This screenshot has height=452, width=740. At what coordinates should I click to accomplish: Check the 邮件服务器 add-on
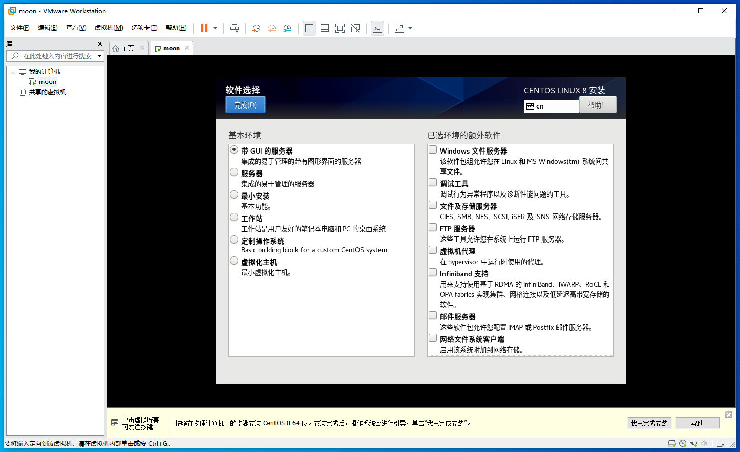[433, 316]
